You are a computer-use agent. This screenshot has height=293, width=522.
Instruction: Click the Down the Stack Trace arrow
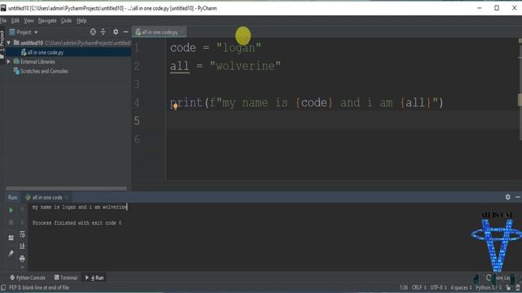coord(22,222)
